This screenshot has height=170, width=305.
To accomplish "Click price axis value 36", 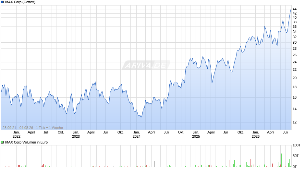I will coord(295,27).
